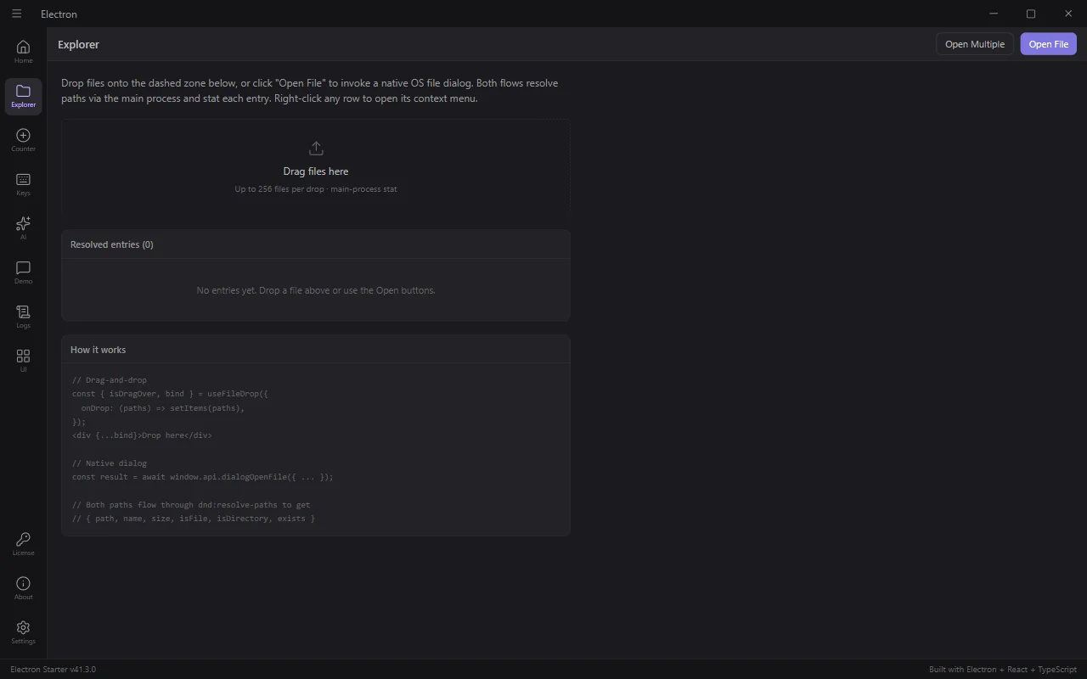1087x679 pixels.
Task: Click the 'No entries yet' message
Action: [x=316, y=290]
